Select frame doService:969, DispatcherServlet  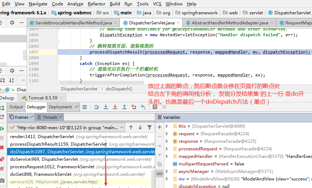[81, 159]
